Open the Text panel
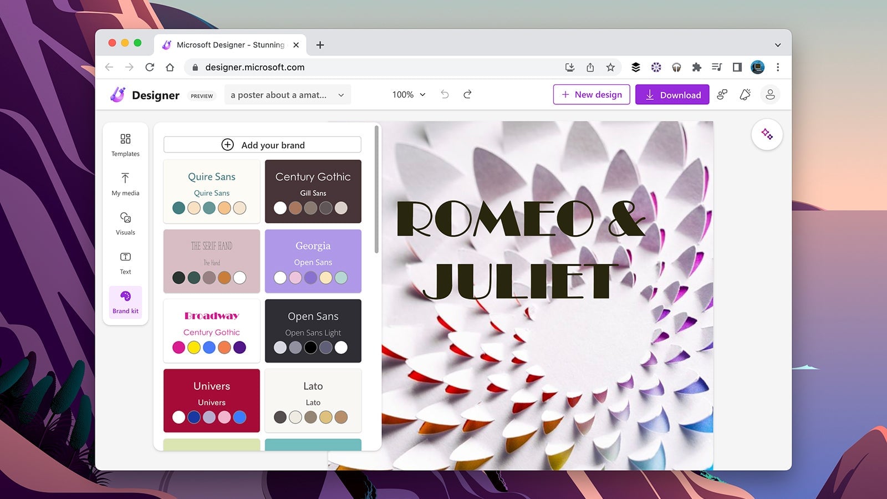 pos(125,262)
